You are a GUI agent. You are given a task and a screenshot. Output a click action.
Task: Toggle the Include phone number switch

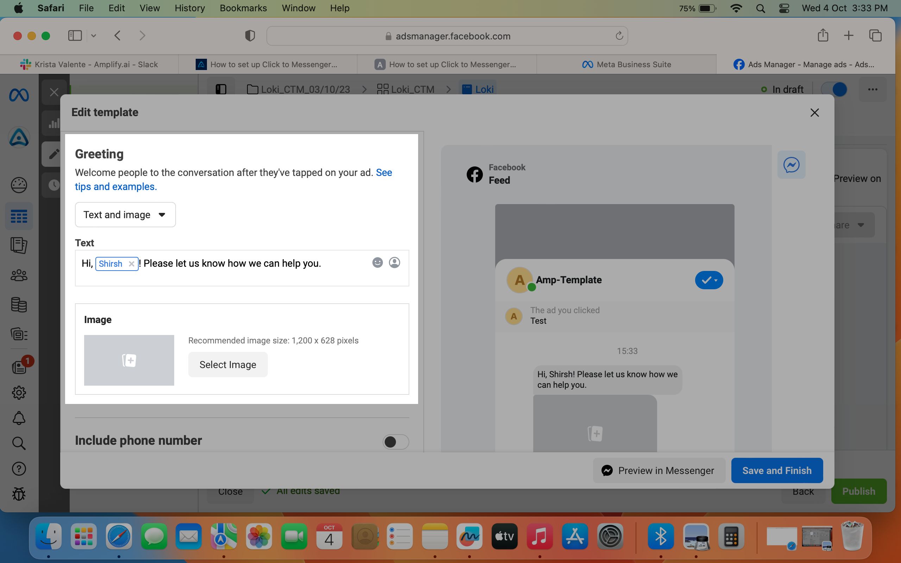pos(396,442)
